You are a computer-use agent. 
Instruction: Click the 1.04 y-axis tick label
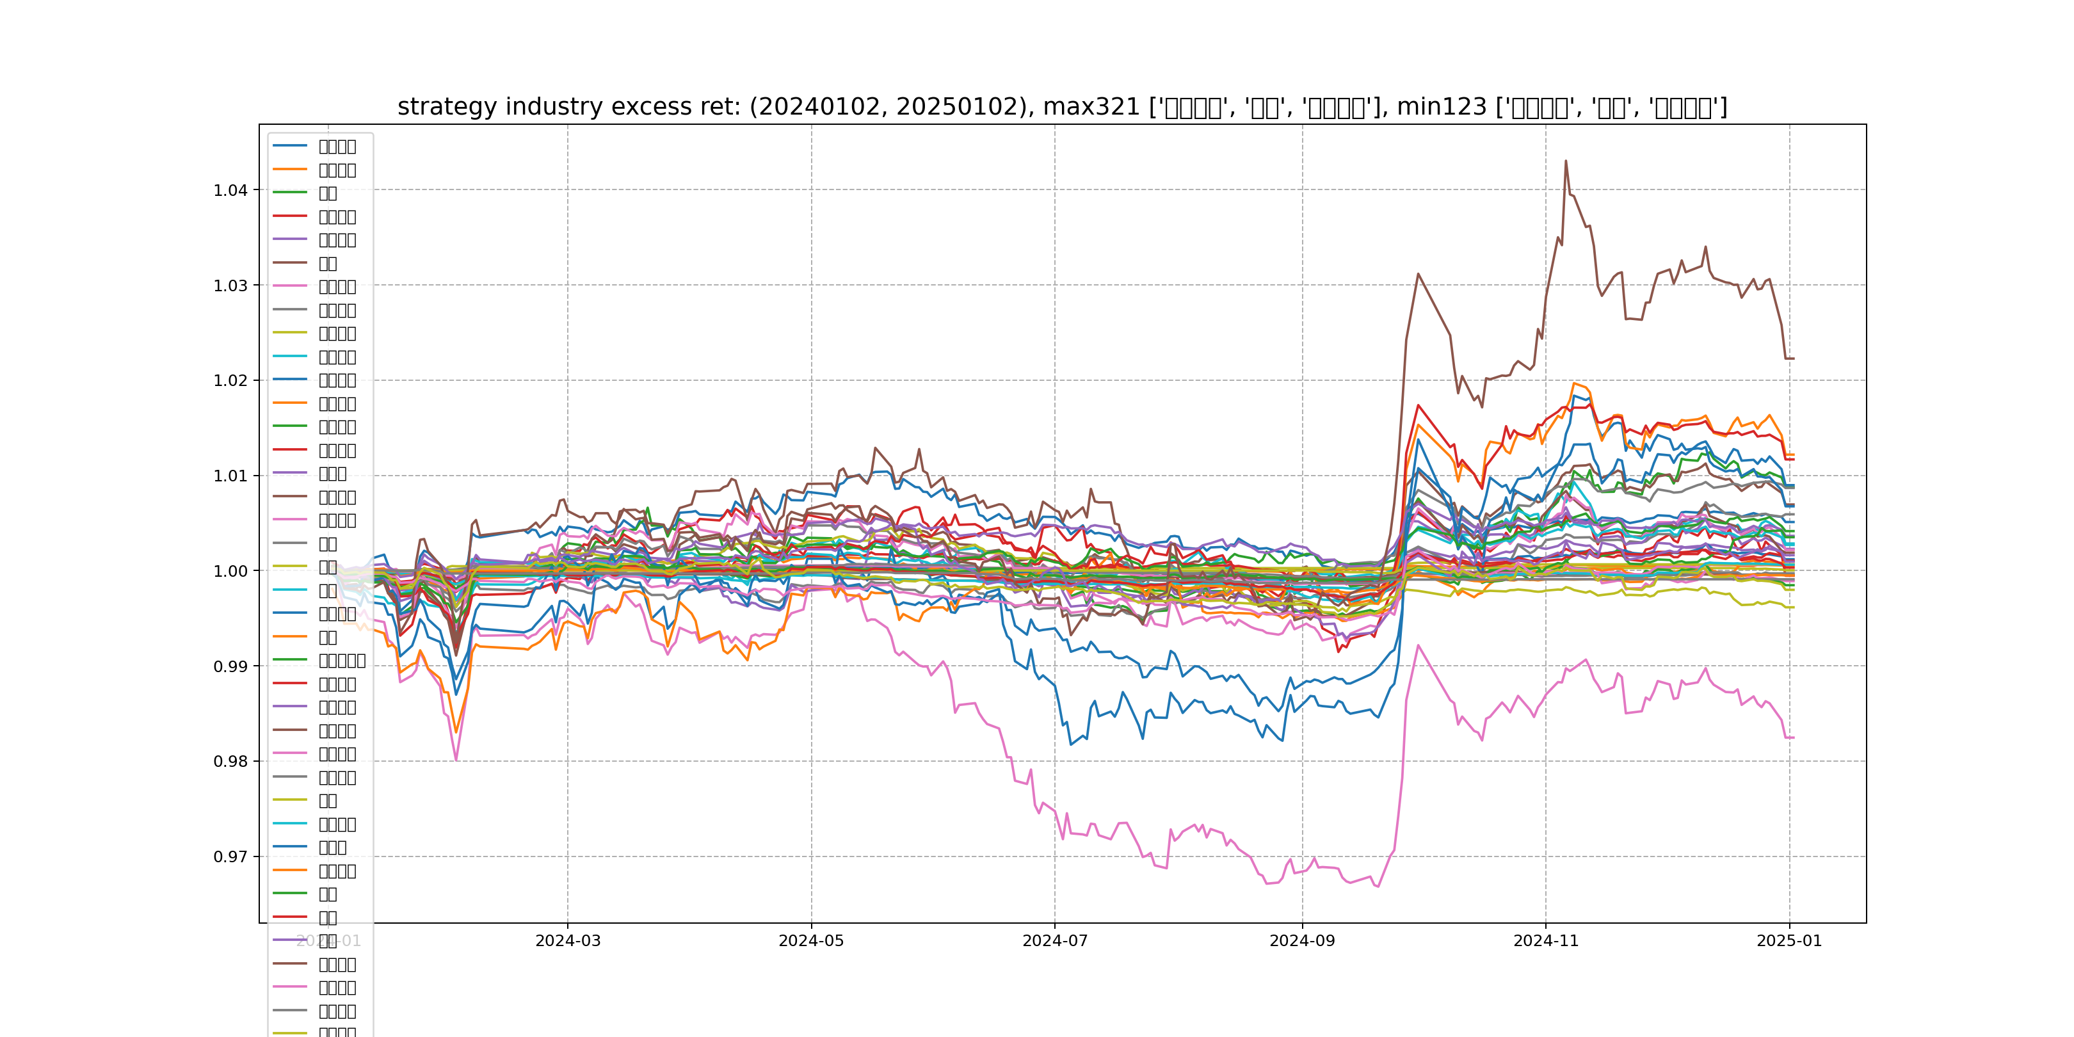[x=230, y=191]
